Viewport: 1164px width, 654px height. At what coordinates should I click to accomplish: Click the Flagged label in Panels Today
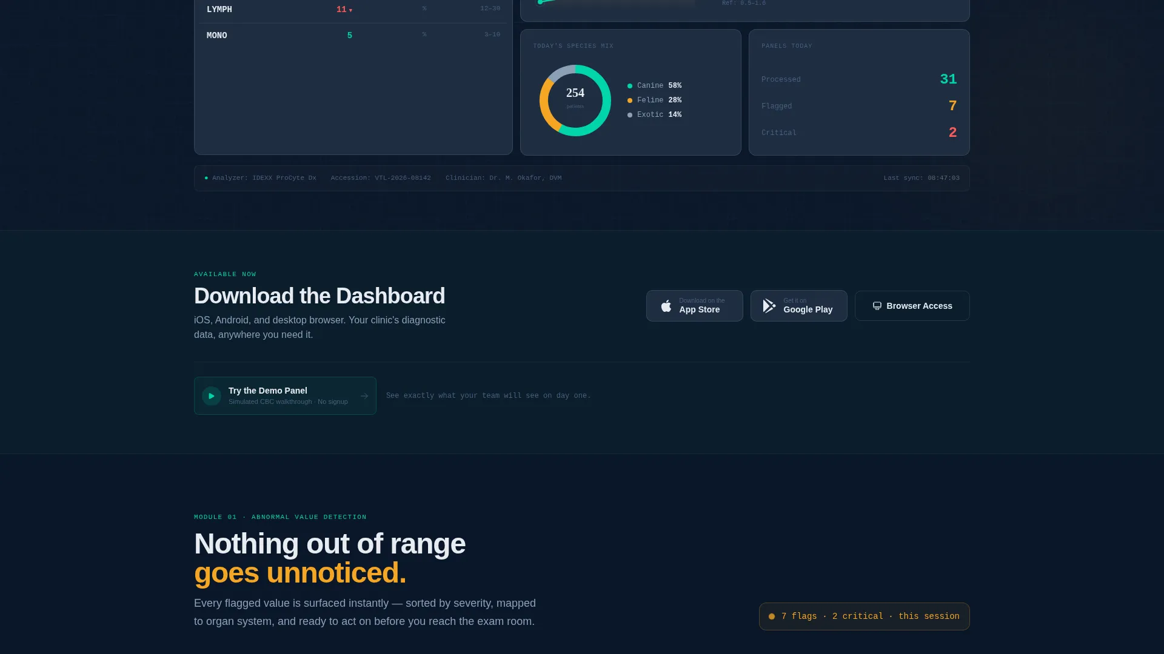[777, 106]
